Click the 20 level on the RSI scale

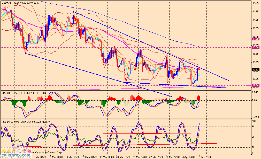click(253, 147)
